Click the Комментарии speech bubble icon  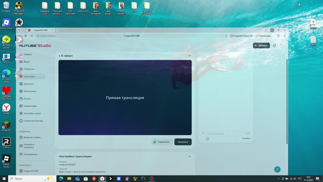pos(21,106)
